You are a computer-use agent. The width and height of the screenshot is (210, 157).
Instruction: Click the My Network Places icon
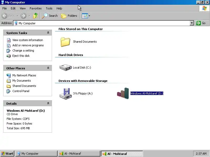click(x=9, y=75)
